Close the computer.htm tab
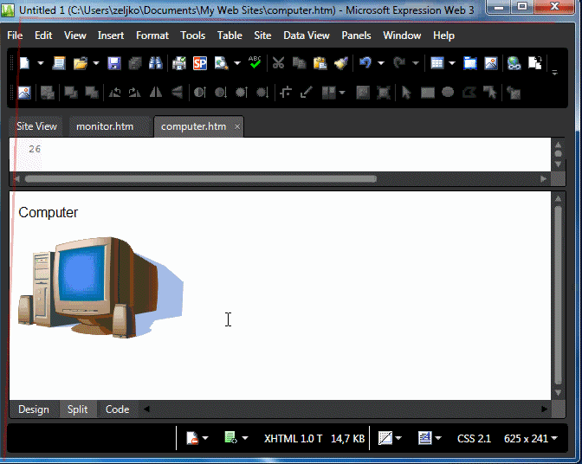This screenshot has height=464, width=582. tap(236, 127)
